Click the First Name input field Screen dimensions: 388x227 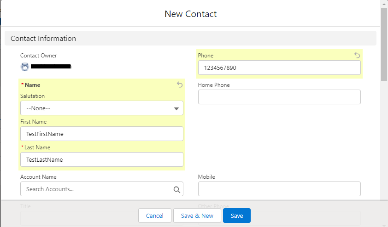[102, 134]
